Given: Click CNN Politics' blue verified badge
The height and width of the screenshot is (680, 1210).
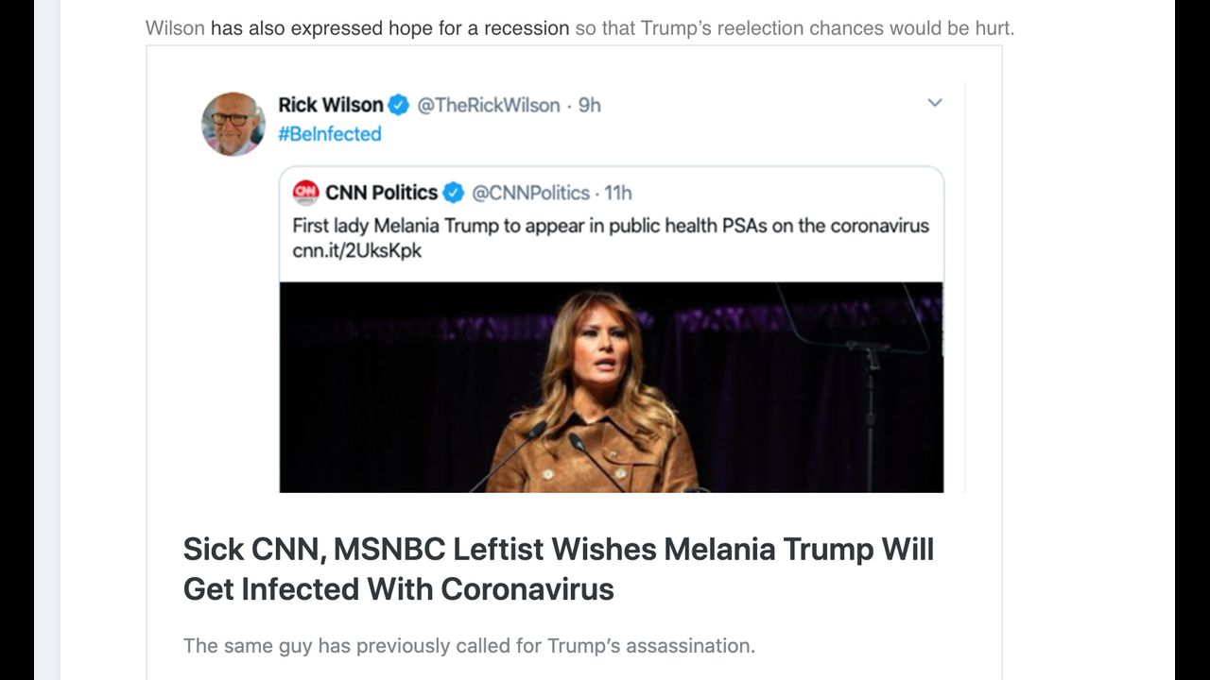Looking at the screenshot, I should (454, 193).
